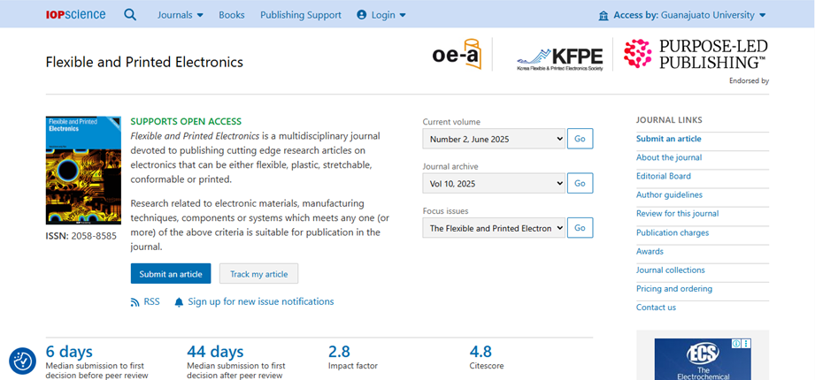Click Go next to Journal archive
This screenshot has width=815, height=380.
click(580, 183)
